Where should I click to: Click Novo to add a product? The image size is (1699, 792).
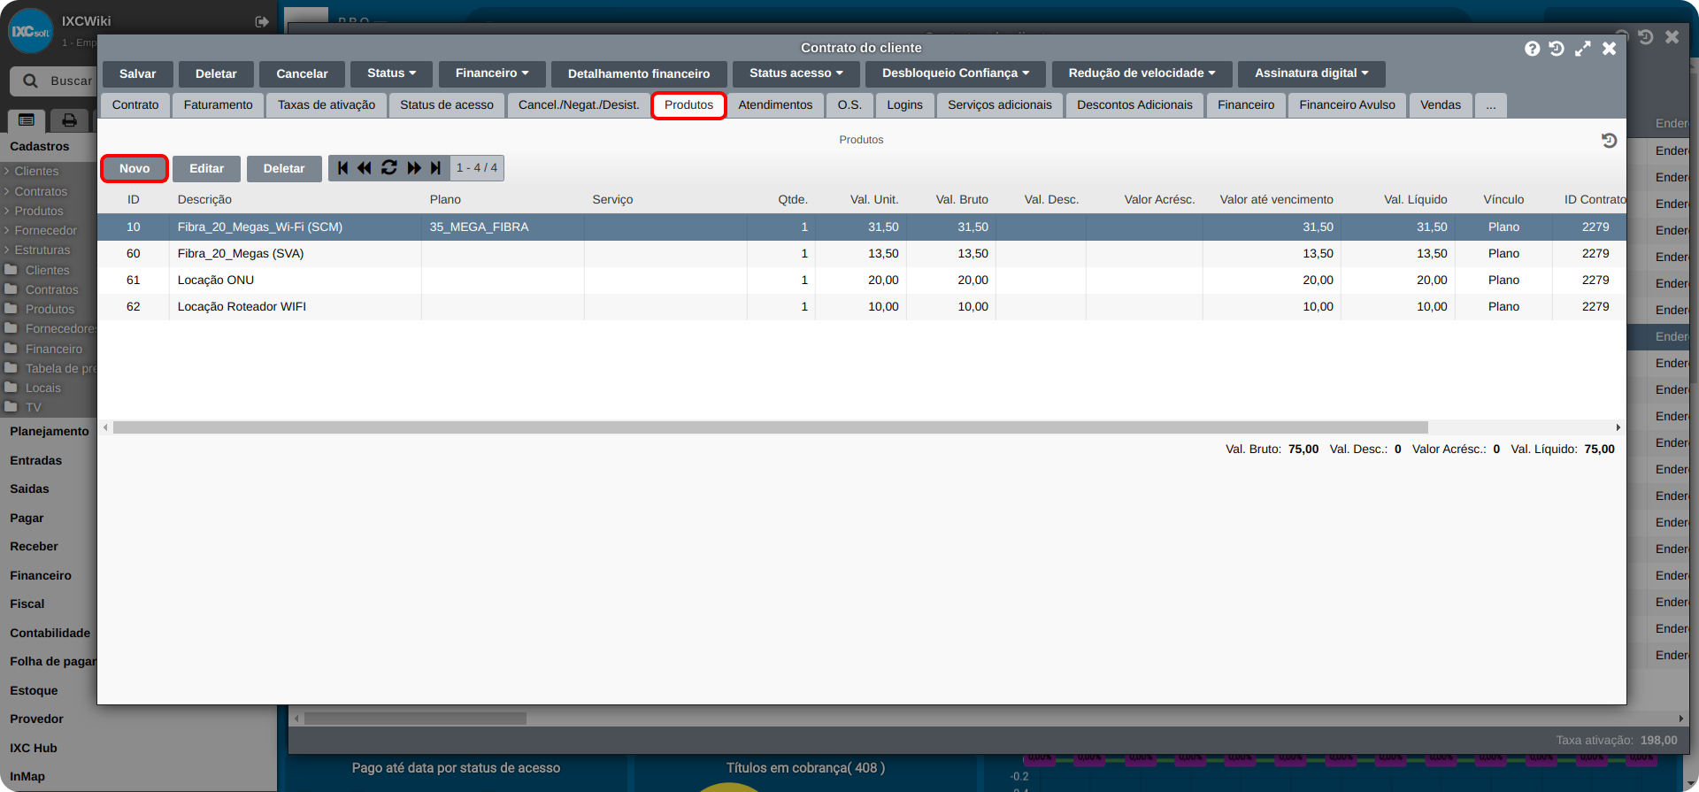click(135, 169)
